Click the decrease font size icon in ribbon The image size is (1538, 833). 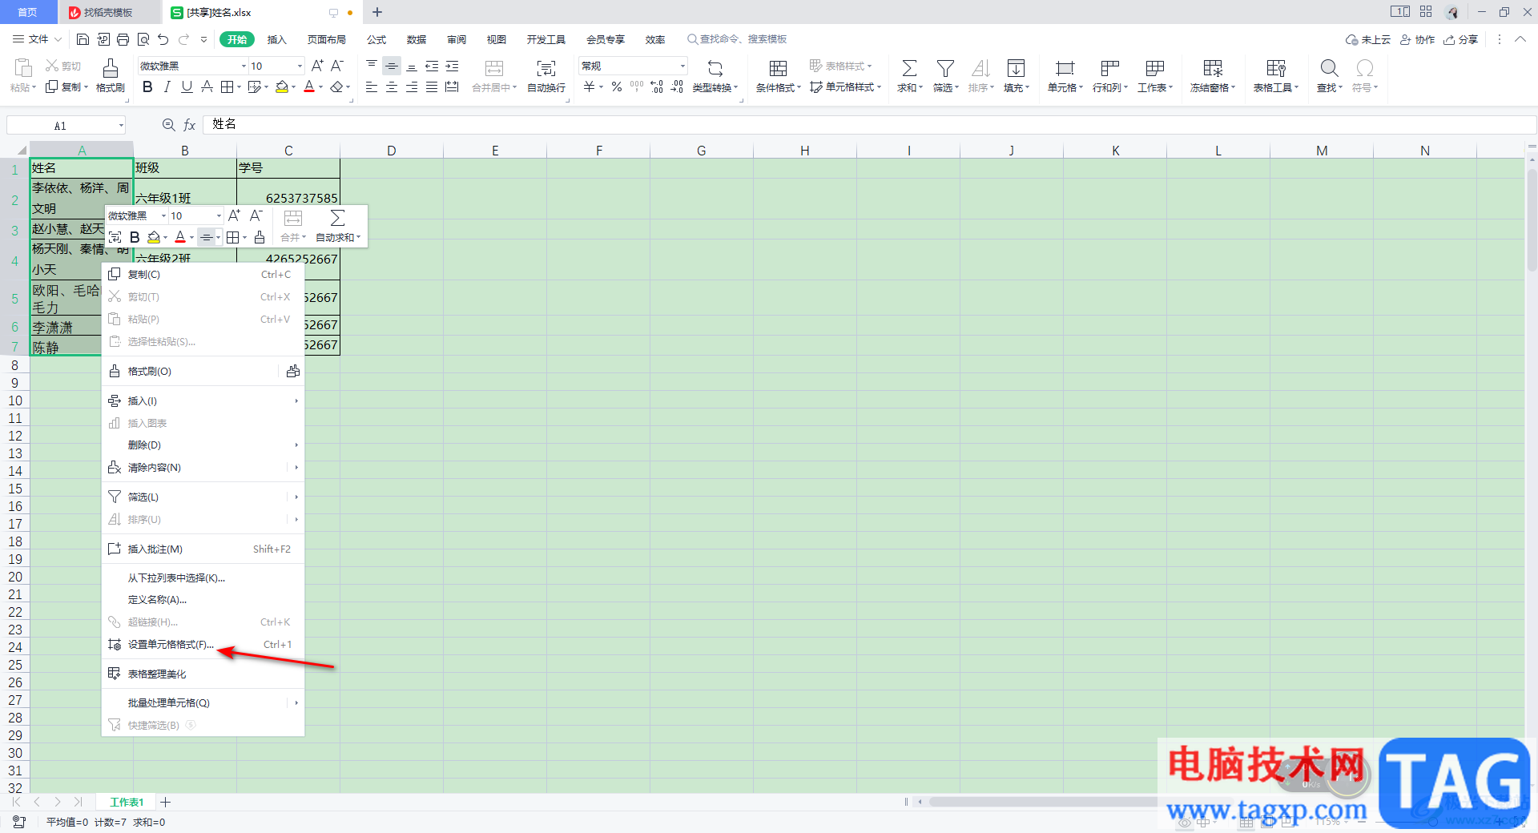[x=337, y=66]
